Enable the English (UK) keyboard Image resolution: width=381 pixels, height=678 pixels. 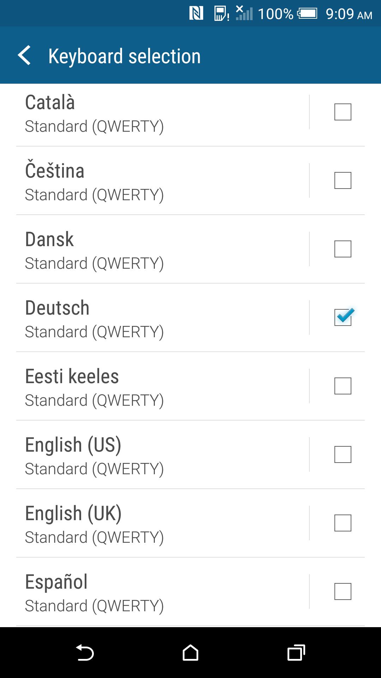point(343,523)
